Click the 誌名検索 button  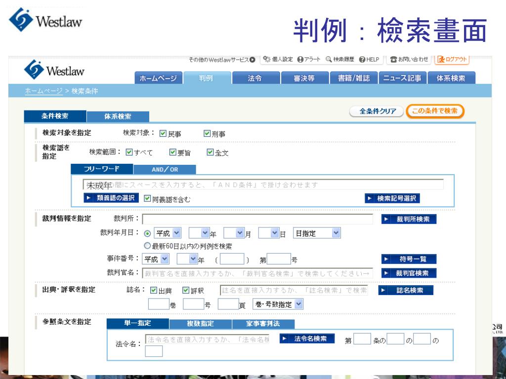(x=406, y=290)
